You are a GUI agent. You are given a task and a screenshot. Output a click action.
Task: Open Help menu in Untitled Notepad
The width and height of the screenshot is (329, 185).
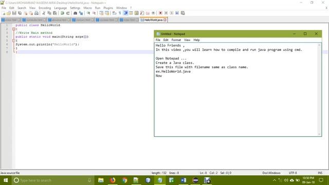click(x=196, y=40)
